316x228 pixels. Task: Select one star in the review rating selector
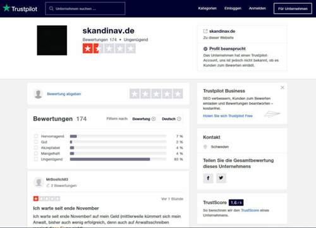point(135,94)
